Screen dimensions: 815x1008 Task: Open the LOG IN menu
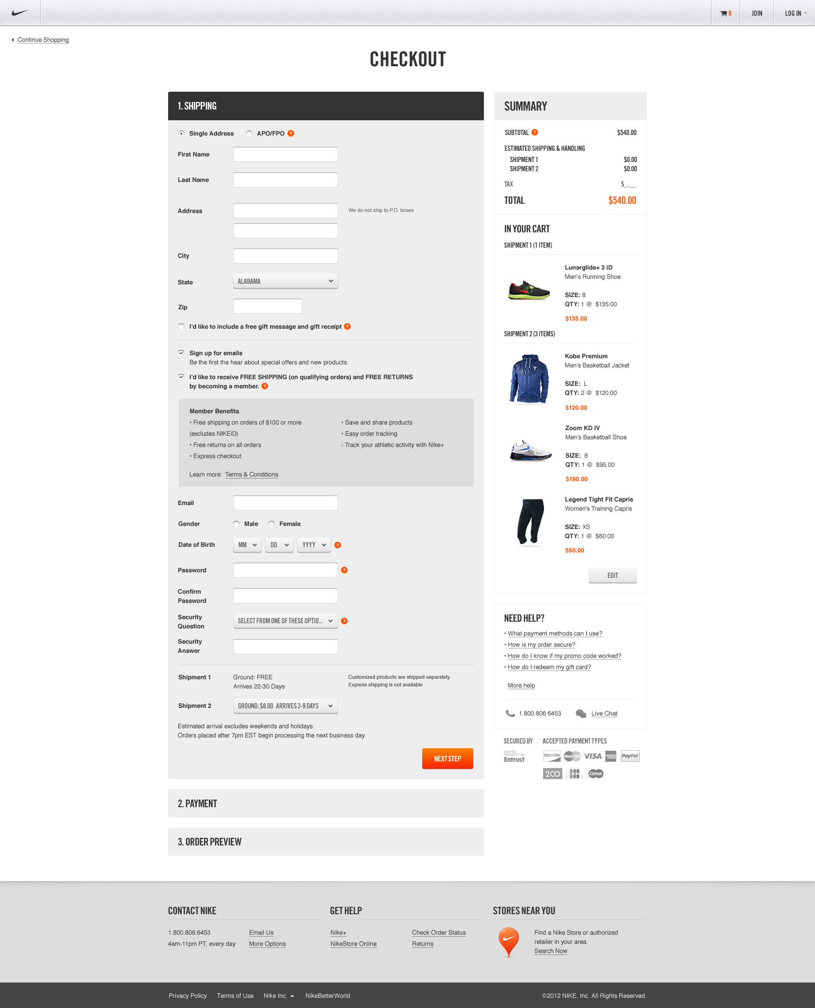(795, 13)
